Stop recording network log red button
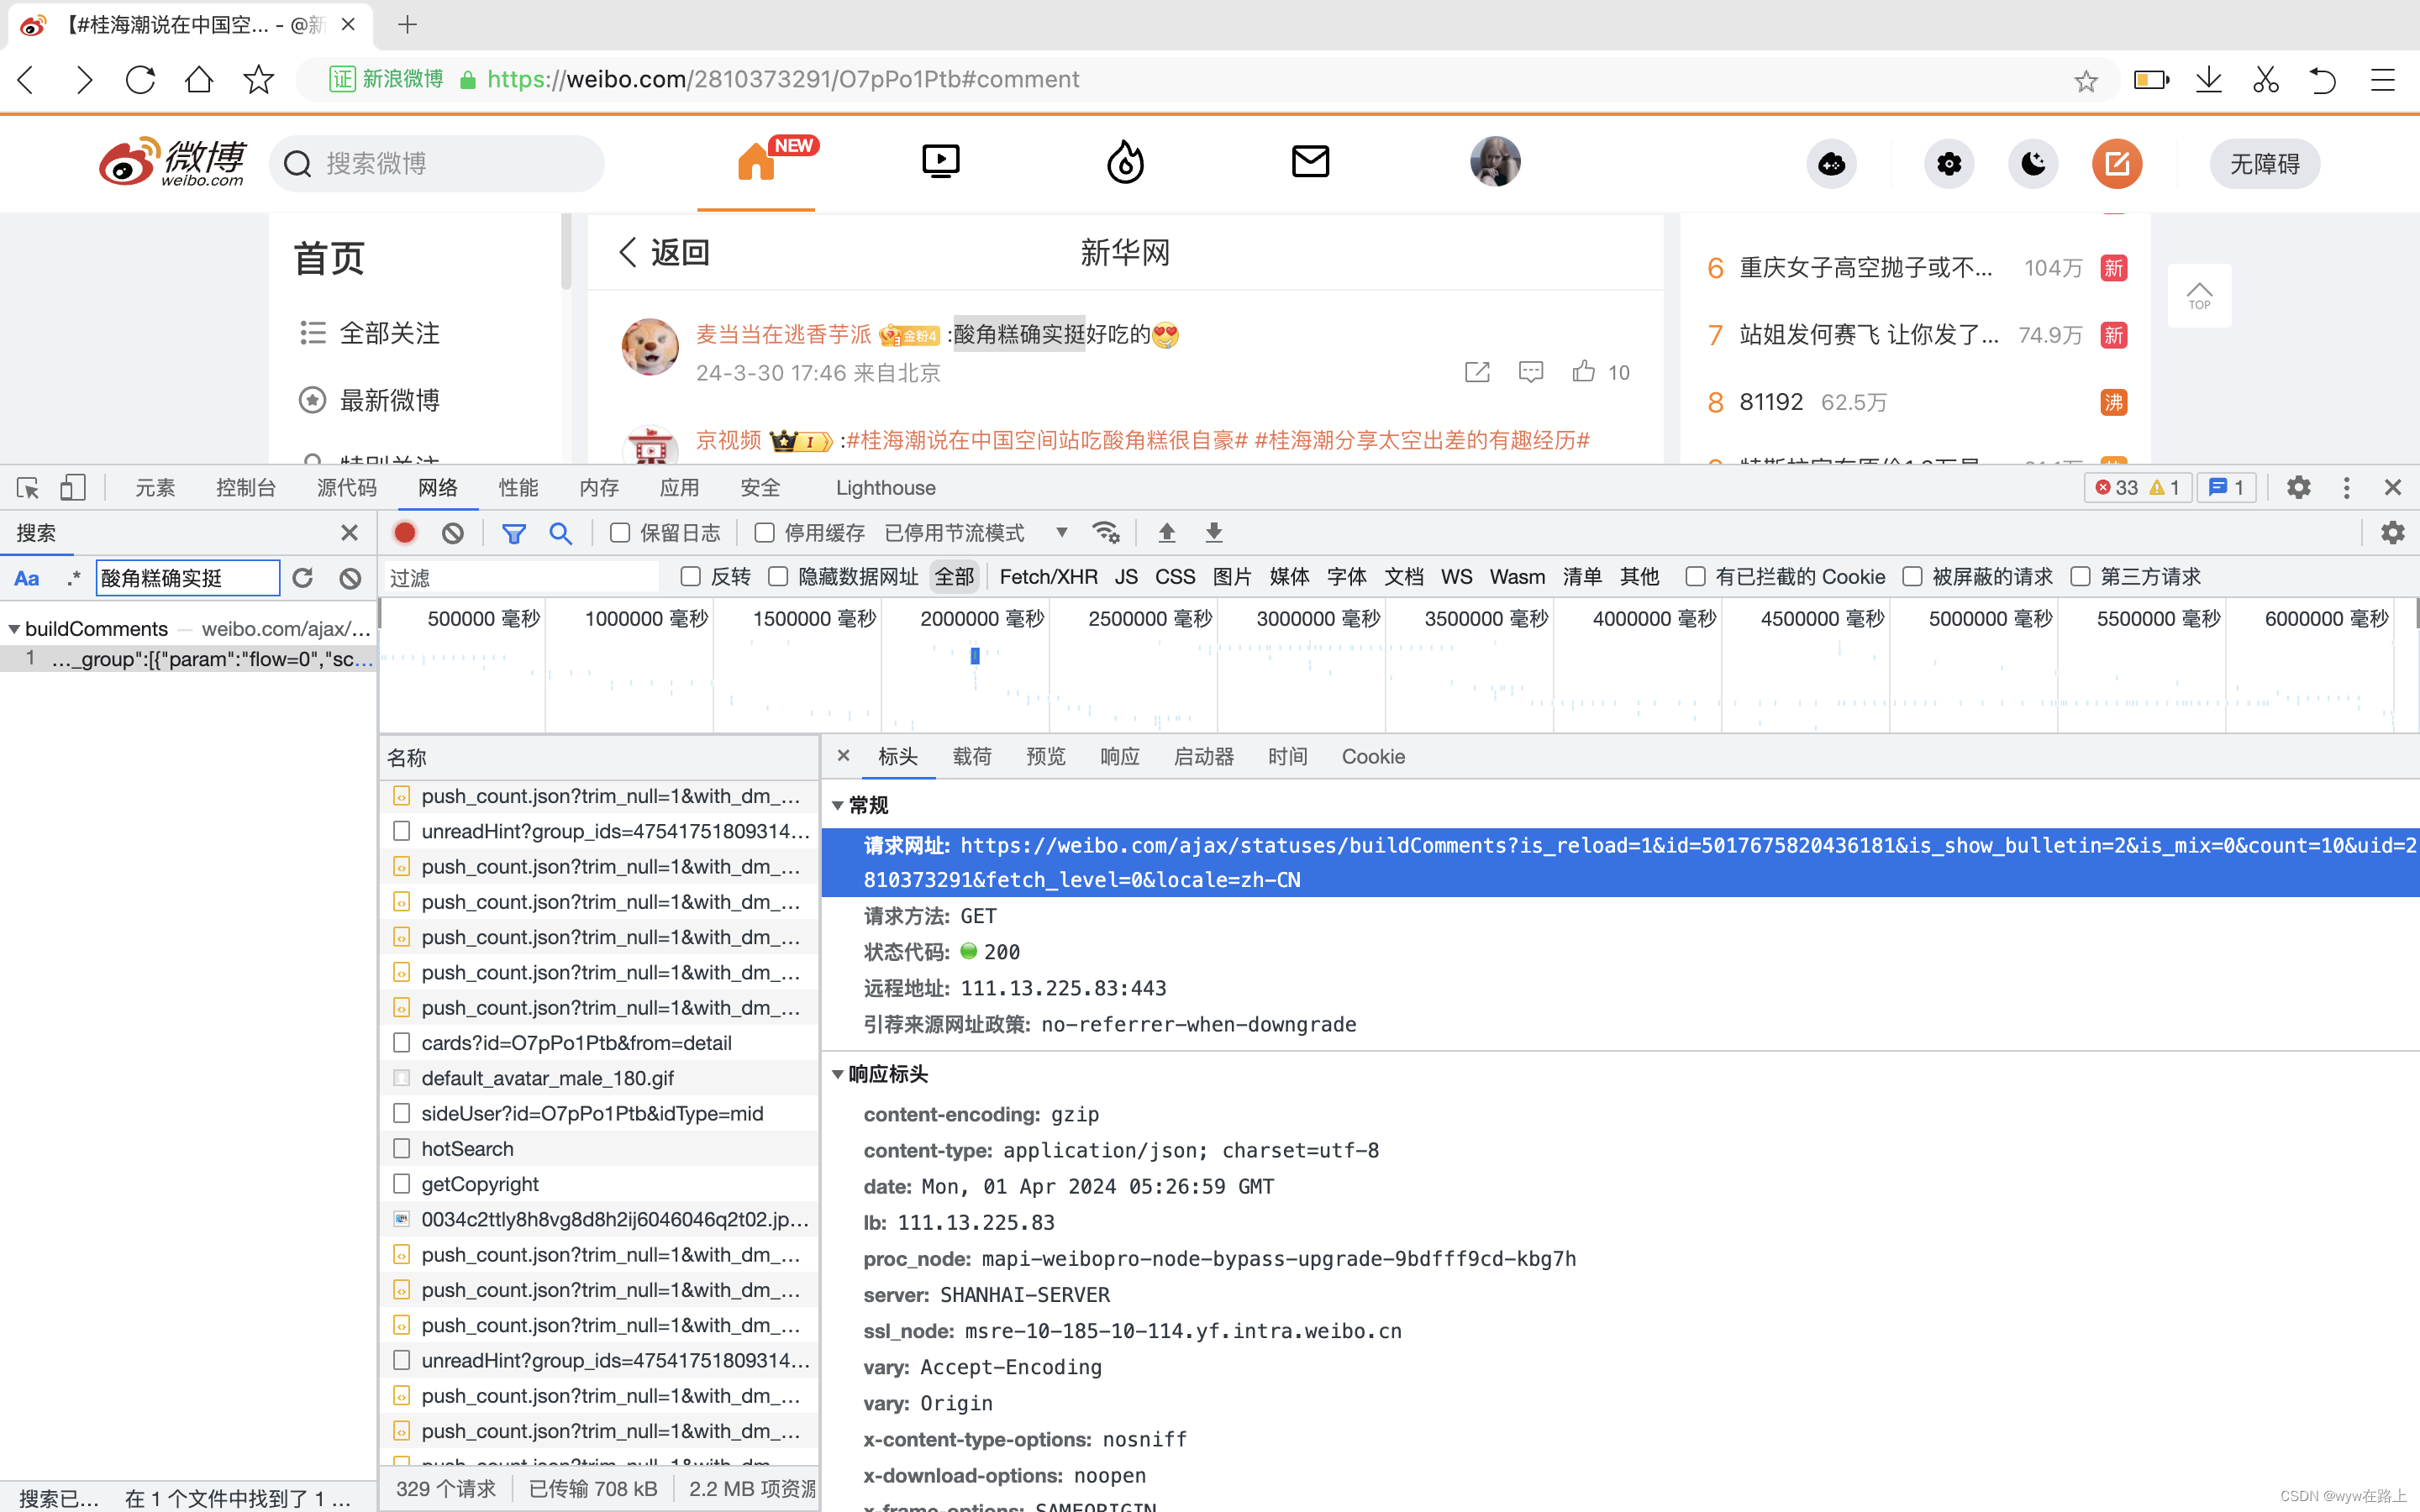The height and width of the screenshot is (1512, 2420). 405,533
